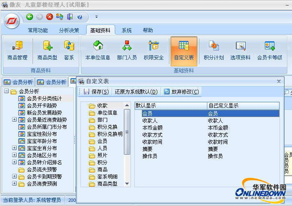Open 会员卡等级 in the ribbon
Screen dimensions: 292x206
269,51
